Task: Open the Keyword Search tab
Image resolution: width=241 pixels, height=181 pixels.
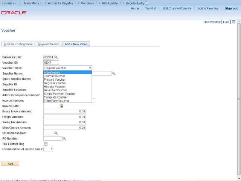Action: click(49, 44)
